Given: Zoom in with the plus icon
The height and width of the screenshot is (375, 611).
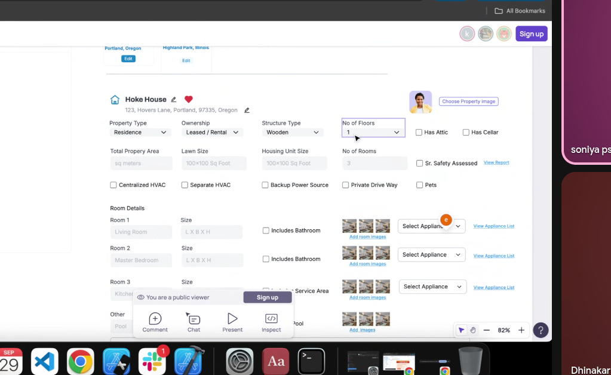Looking at the screenshot, I should (521, 330).
